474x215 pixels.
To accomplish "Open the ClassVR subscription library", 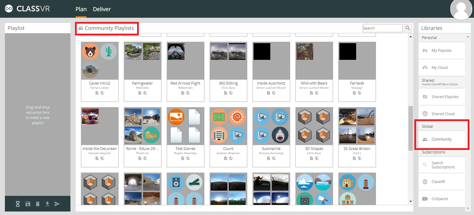I will point(442,182).
